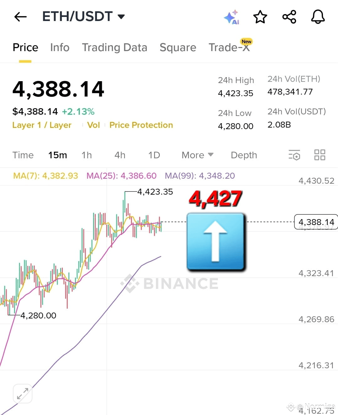Open price alerts via the bell icon
Image resolution: width=338 pixels, height=415 pixels.
318,17
